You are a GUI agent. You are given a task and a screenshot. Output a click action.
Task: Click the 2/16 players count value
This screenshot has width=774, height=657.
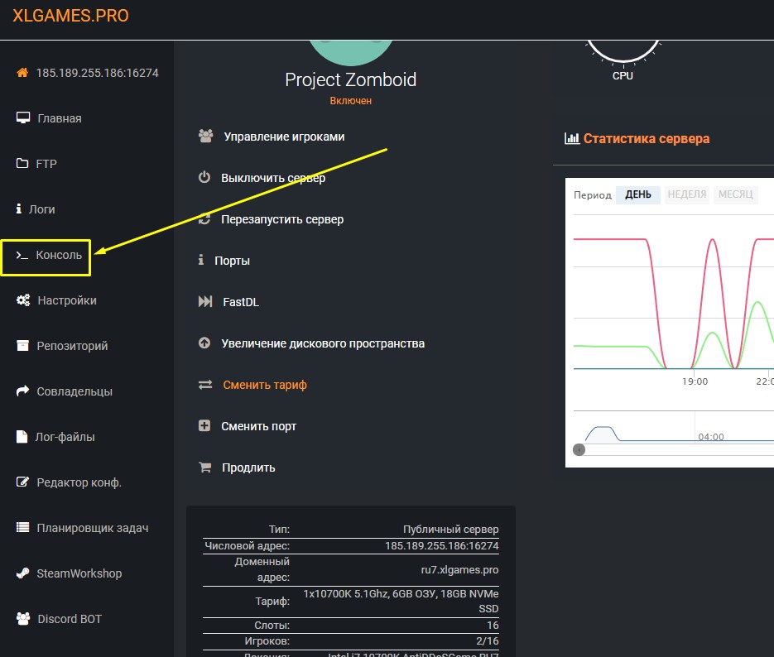click(x=488, y=640)
